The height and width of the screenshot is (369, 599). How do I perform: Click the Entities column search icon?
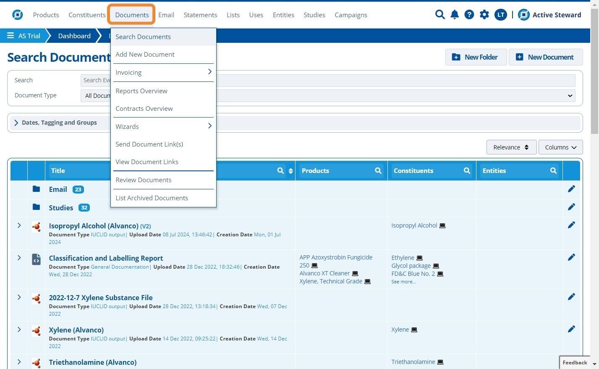[x=553, y=170]
